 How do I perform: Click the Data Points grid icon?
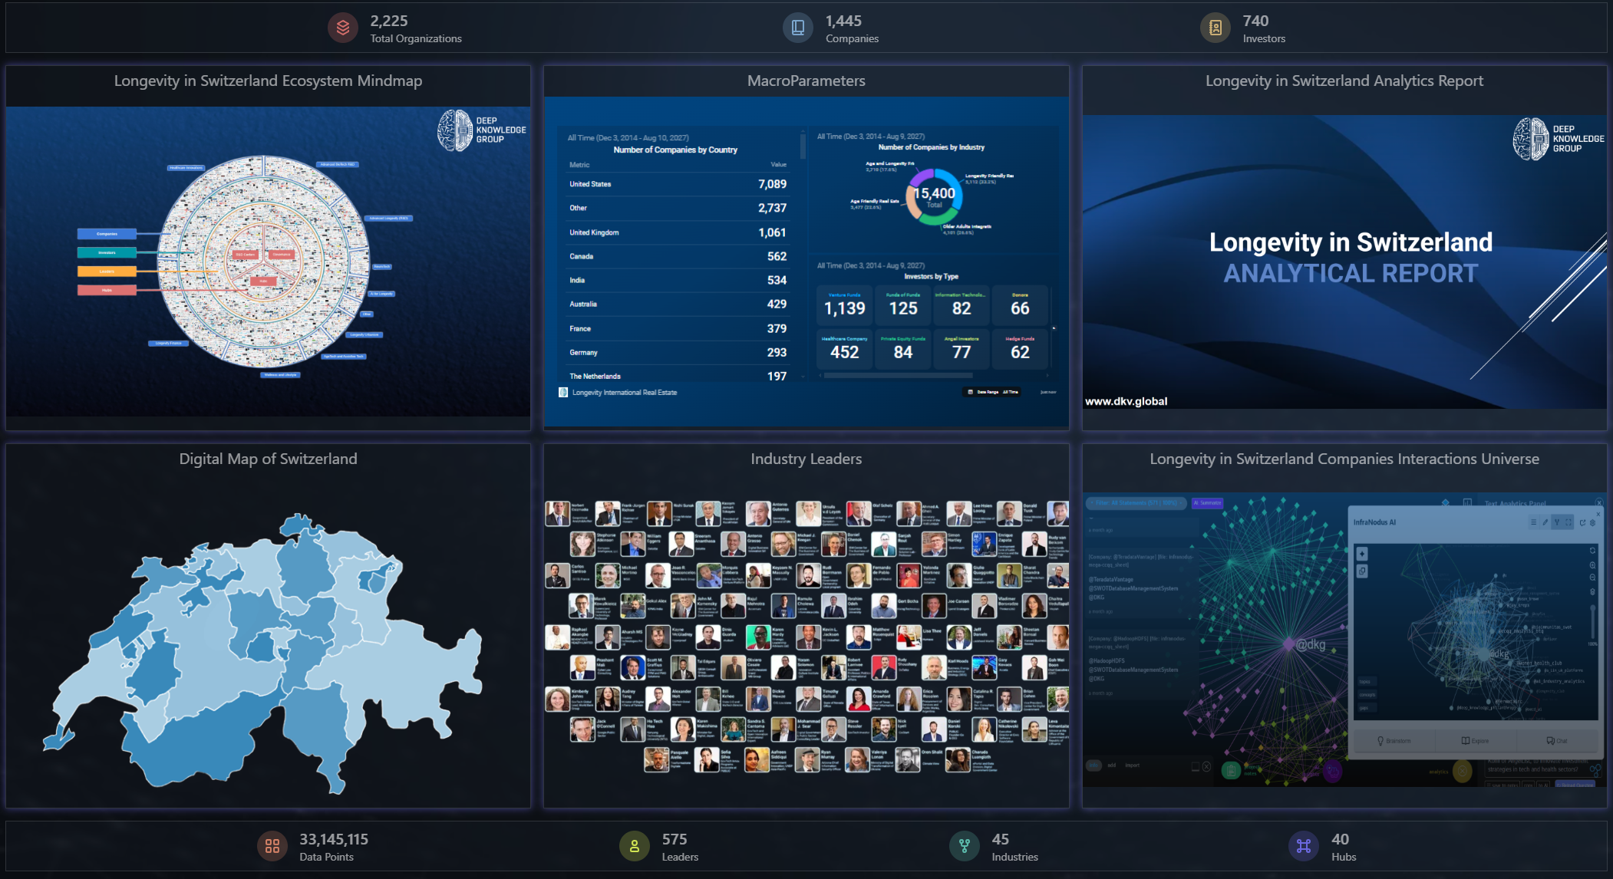pos(272,847)
